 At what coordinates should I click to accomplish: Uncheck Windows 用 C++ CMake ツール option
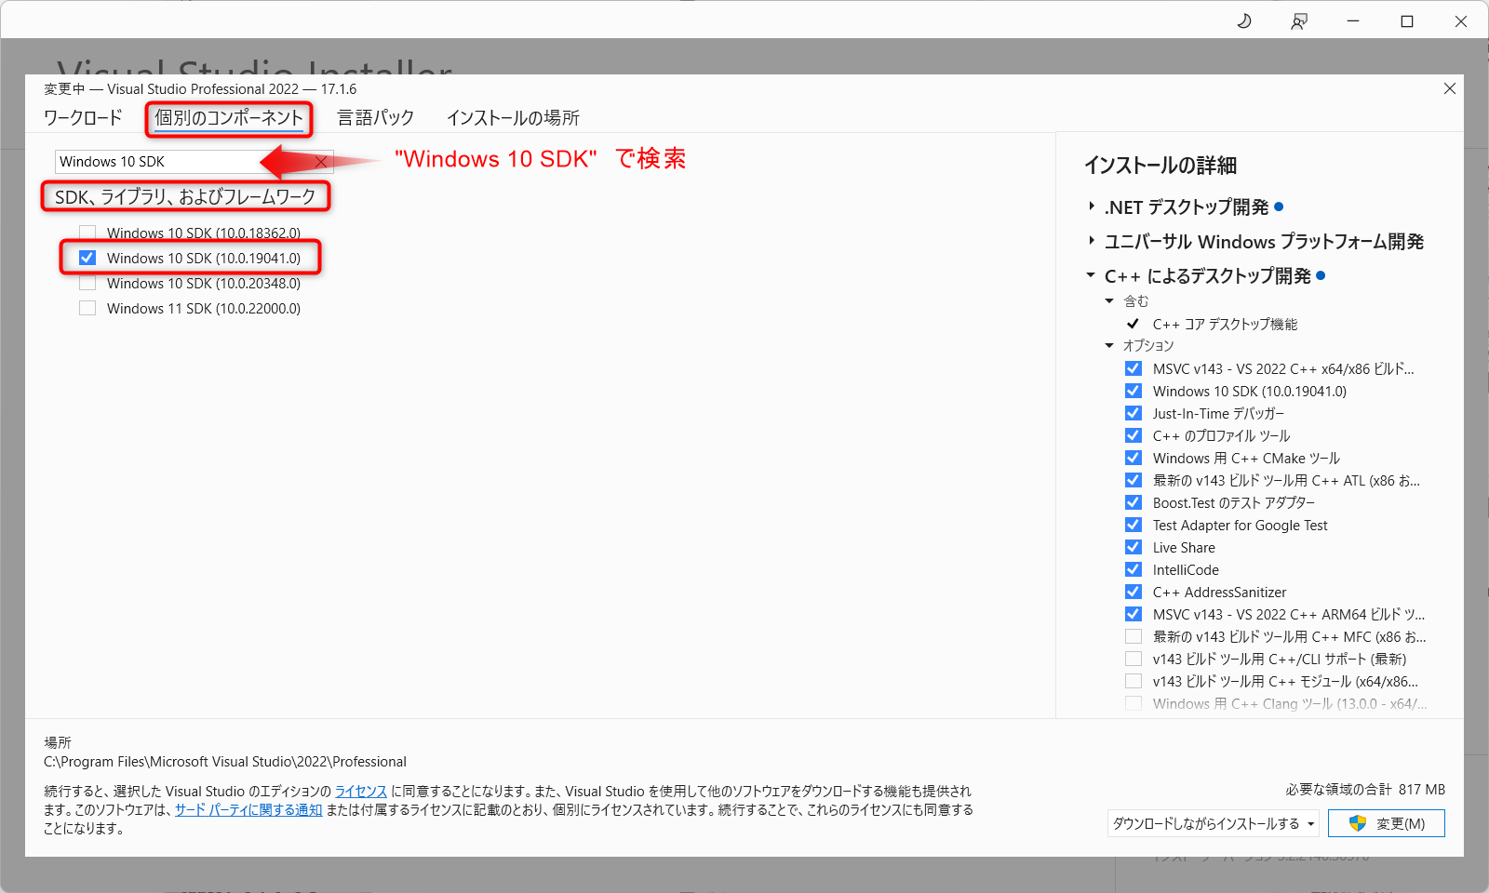coord(1134,458)
